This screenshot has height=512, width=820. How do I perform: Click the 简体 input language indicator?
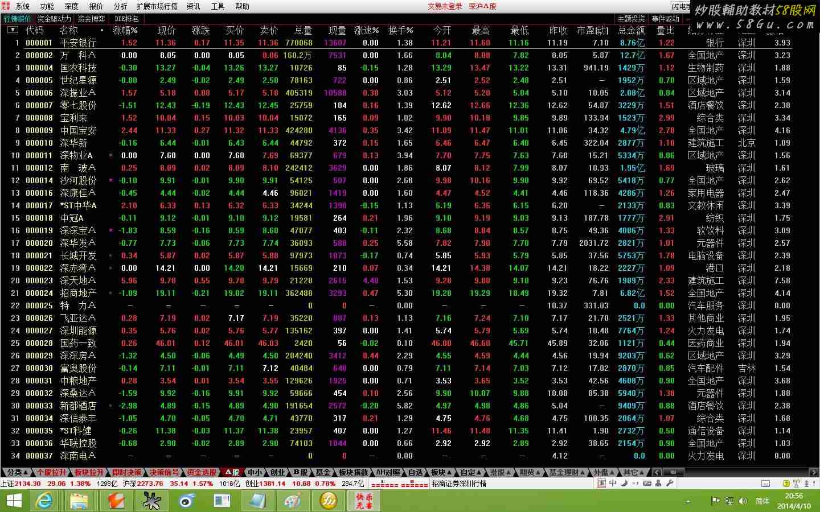(762, 501)
